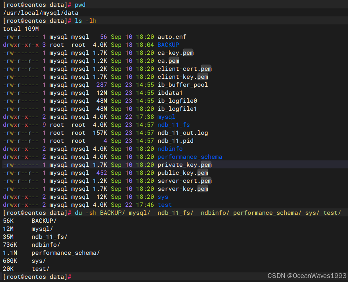Select ndb_11_fs/ argument in du command
This screenshot has height=282, width=348.
click(x=175, y=212)
